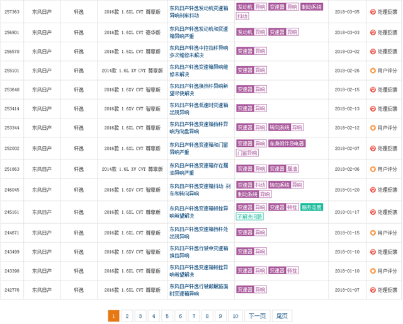The height and width of the screenshot is (324, 403).
Task: Open complaint 东风日产轩逸变速箱存在漏油异响严重
Action: click(x=199, y=169)
